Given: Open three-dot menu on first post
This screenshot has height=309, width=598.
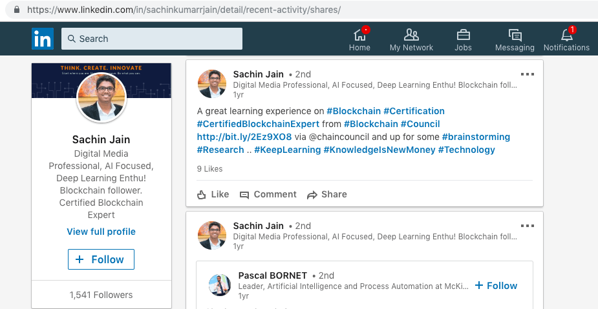Looking at the screenshot, I should point(528,74).
